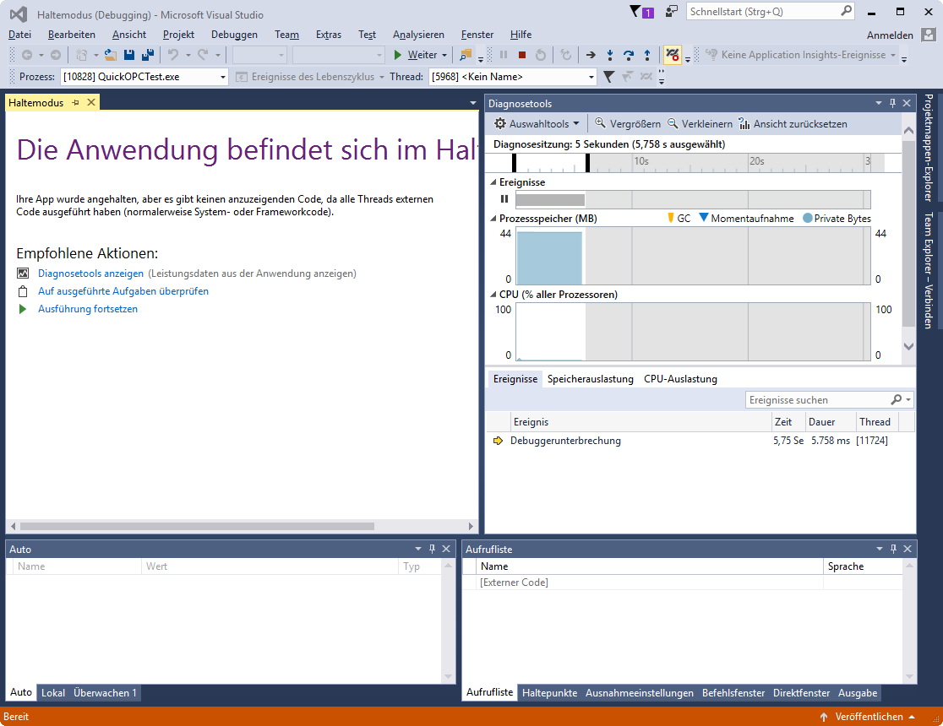Image resolution: width=943 pixels, height=726 pixels.
Task: Open the Prozess combo box
Action: pos(144,76)
